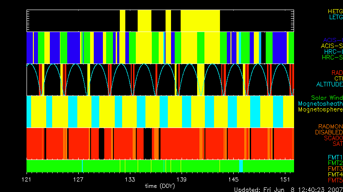Click the cyan block in the green FMT row
The width and height of the screenshot is (343, 192).
241,165
